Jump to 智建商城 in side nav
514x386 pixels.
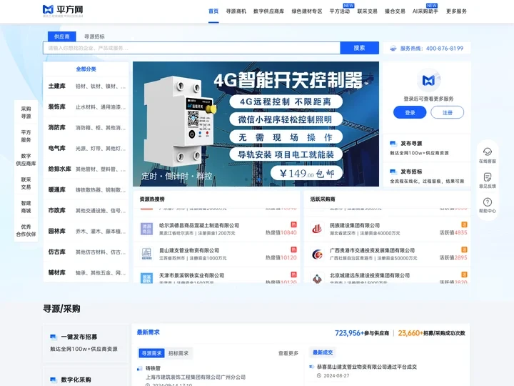coord(26,207)
